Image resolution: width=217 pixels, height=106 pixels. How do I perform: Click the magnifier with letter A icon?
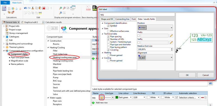[x=60, y=13]
